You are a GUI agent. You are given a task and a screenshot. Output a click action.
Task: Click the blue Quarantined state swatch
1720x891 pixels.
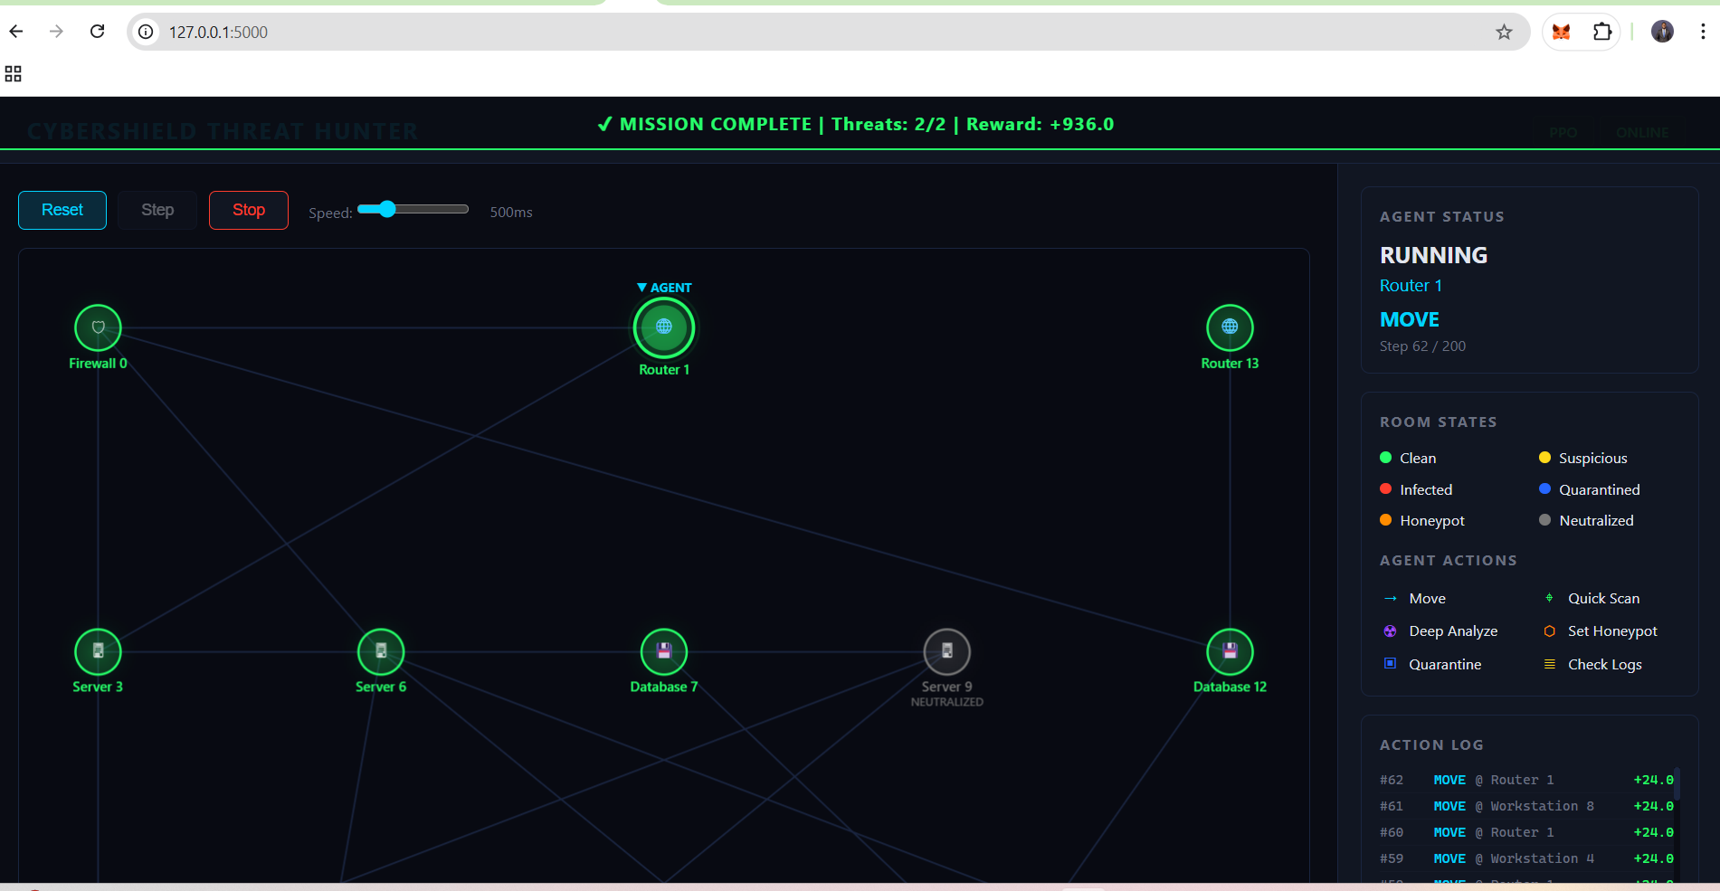click(1544, 489)
